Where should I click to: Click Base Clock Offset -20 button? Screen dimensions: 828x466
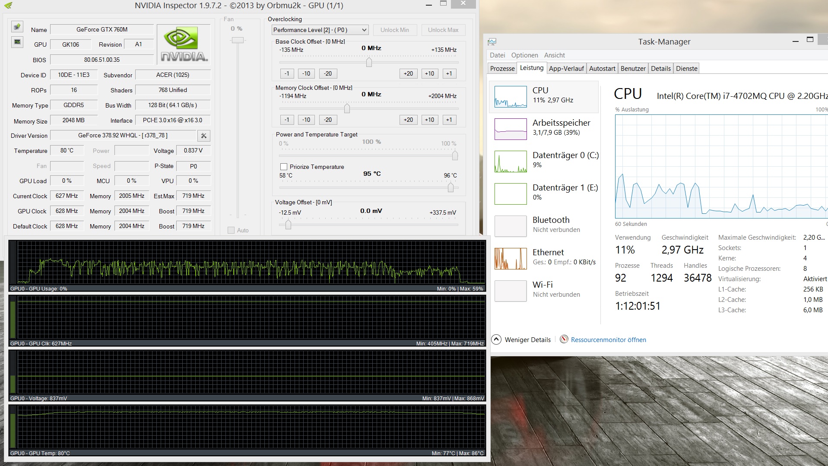tap(328, 73)
